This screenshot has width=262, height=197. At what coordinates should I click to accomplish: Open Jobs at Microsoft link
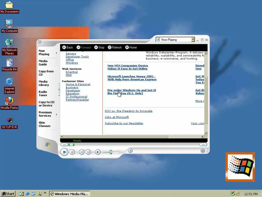click(x=117, y=117)
